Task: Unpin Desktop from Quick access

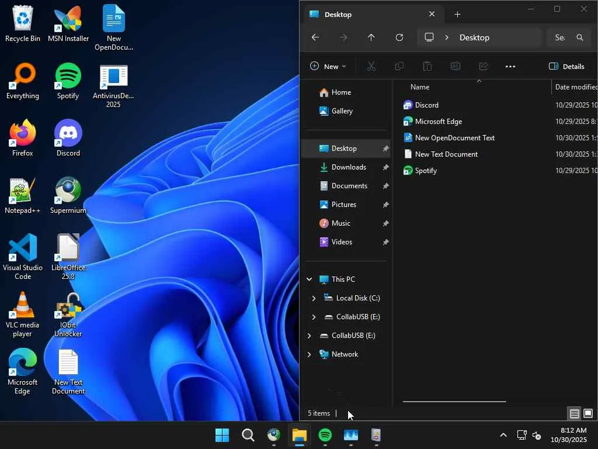Action: click(385, 148)
